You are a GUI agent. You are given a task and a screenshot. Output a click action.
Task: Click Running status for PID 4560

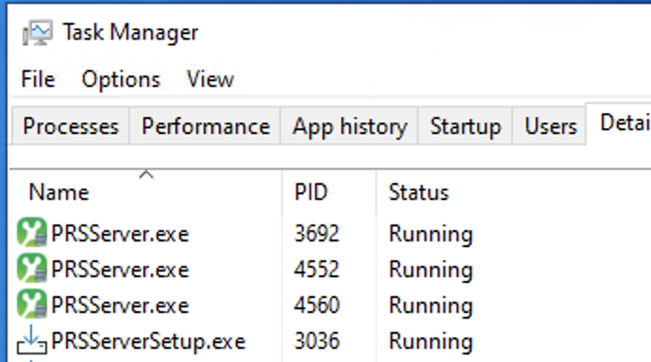pyautogui.click(x=430, y=306)
